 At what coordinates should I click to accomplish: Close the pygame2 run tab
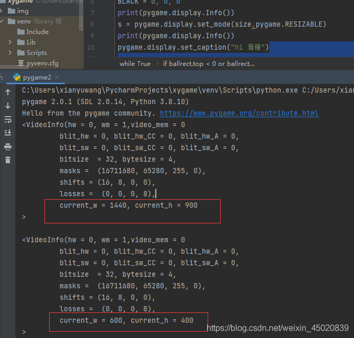56,77
